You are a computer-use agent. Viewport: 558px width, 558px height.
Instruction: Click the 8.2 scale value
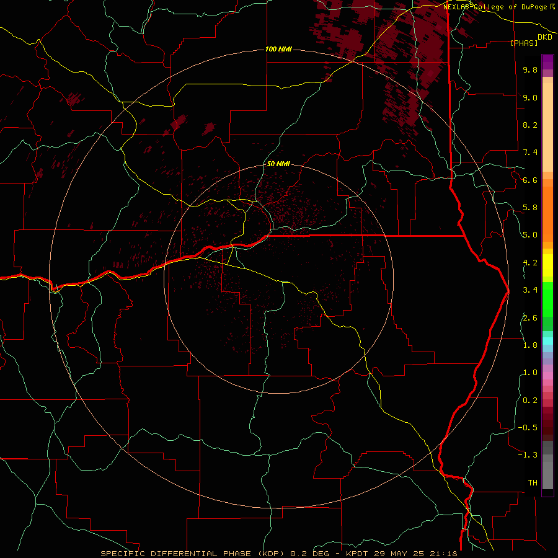(530, 125)
